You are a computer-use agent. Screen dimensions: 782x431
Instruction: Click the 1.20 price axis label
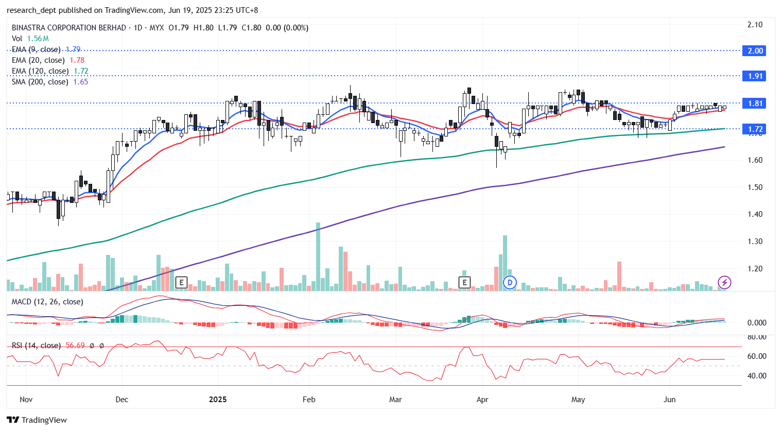coord(755,269)
